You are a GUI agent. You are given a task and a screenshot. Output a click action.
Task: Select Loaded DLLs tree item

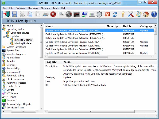point(13,86)
